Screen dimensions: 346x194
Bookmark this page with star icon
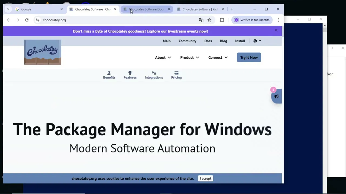209,20
